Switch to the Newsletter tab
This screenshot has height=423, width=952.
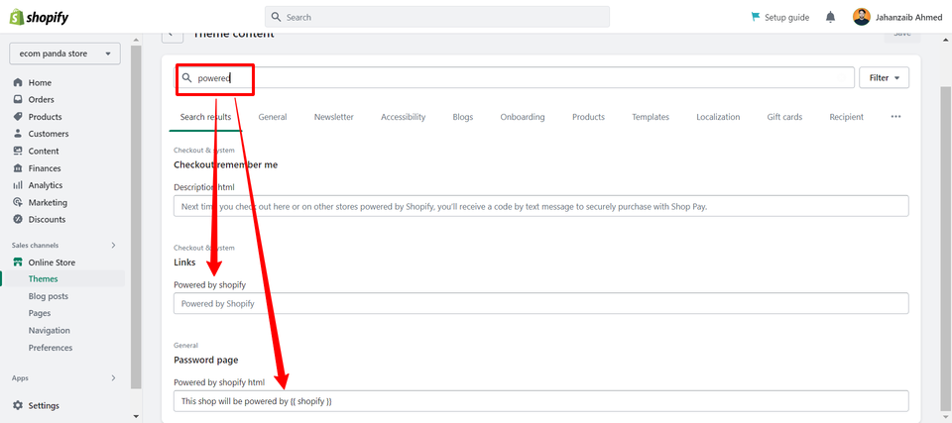point(334,117)
